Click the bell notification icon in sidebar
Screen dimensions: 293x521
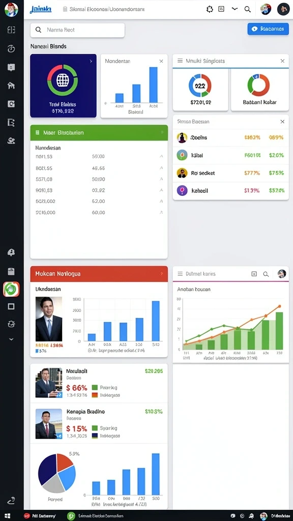tap(11, 252)
